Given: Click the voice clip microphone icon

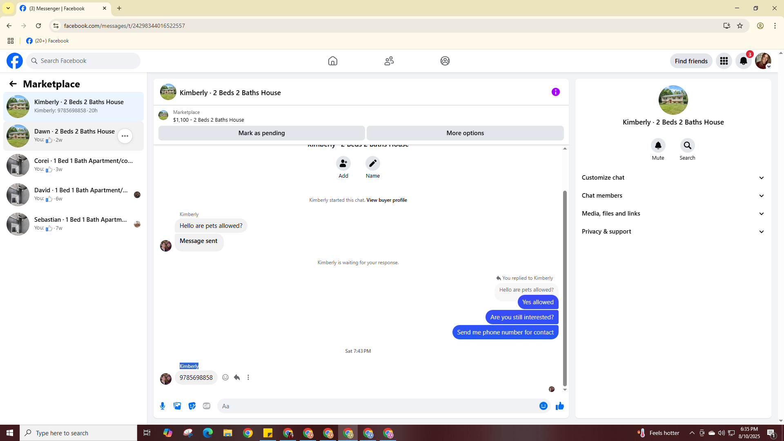Looking at the screenshot, I should click(x=163, y=406).
